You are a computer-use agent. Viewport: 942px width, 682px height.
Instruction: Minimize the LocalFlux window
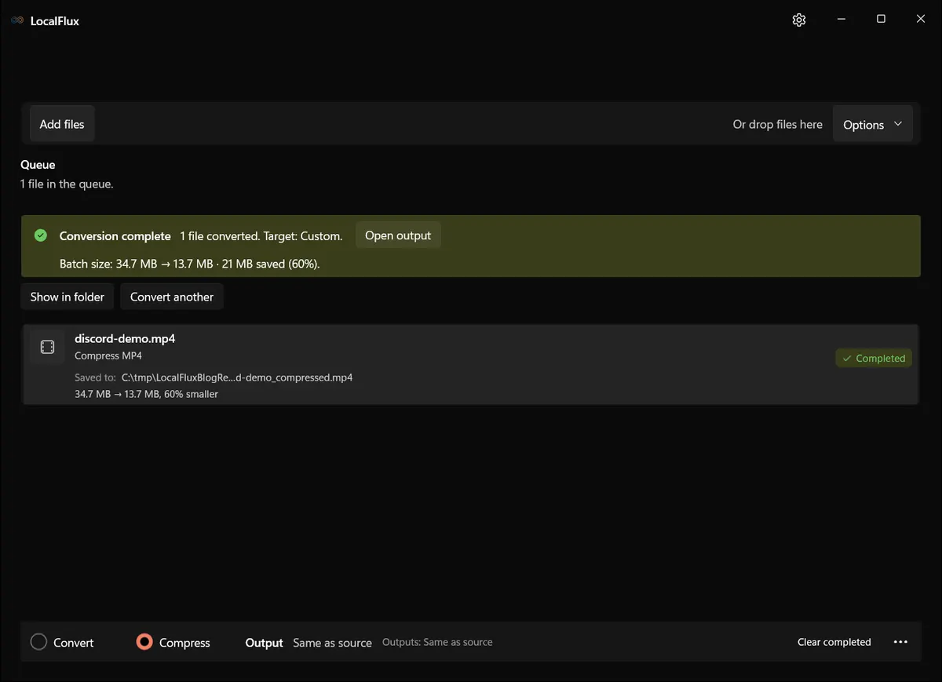tap(841, 20)
